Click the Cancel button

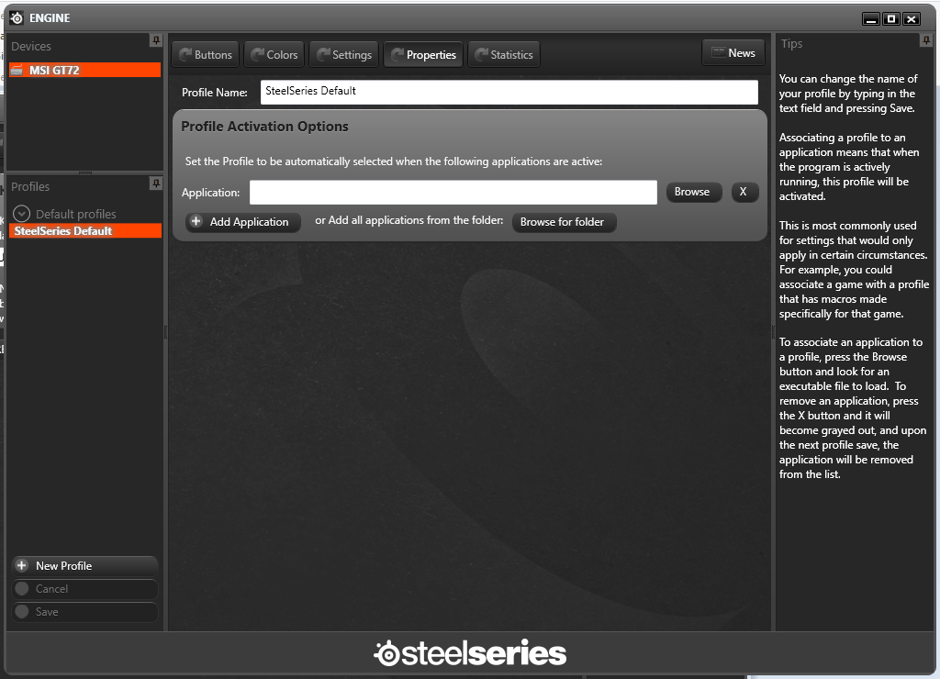click(x=84, y=588)
